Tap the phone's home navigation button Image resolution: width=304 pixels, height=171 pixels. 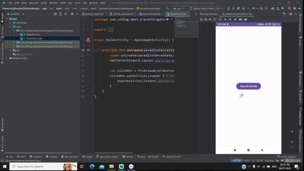(248, 150)
